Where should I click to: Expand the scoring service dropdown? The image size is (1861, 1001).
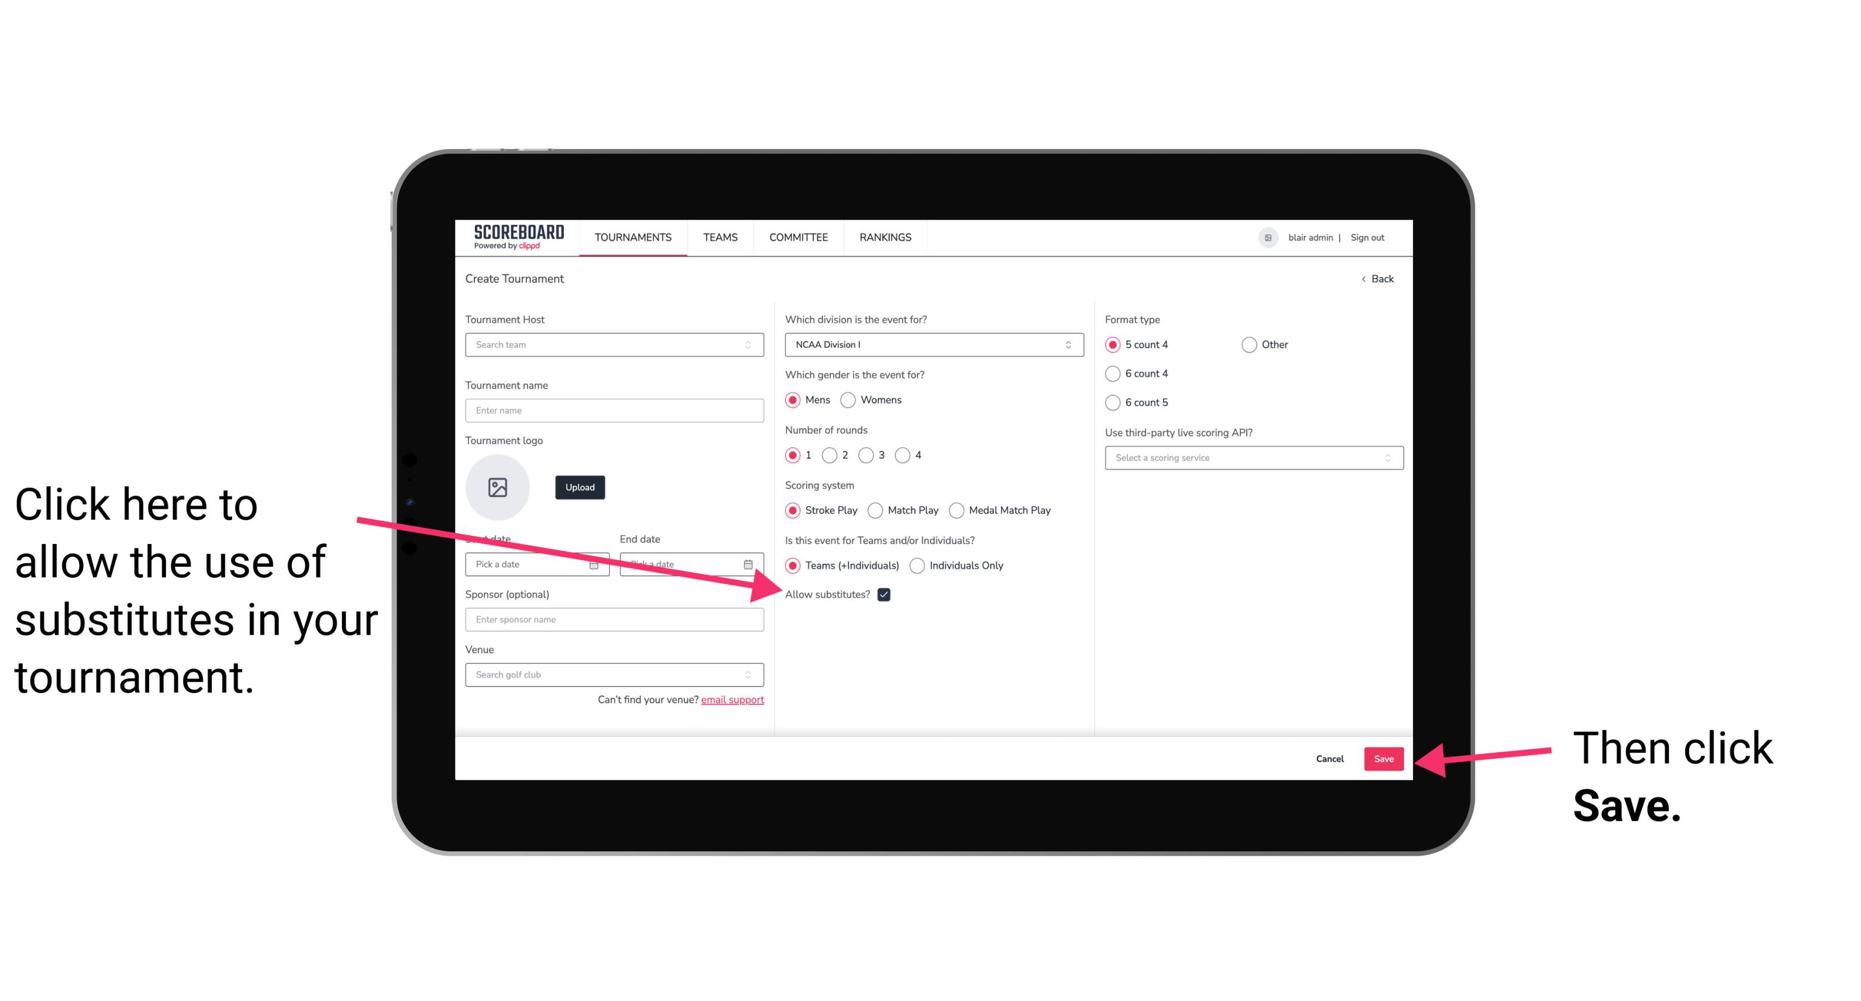(x=1251, y=458)
